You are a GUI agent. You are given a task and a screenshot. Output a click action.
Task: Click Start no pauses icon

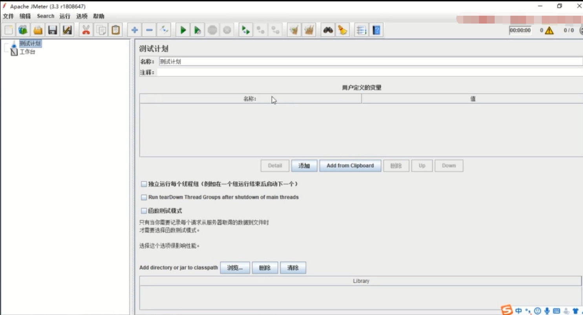pyautogui.click(x=197, y=30)
